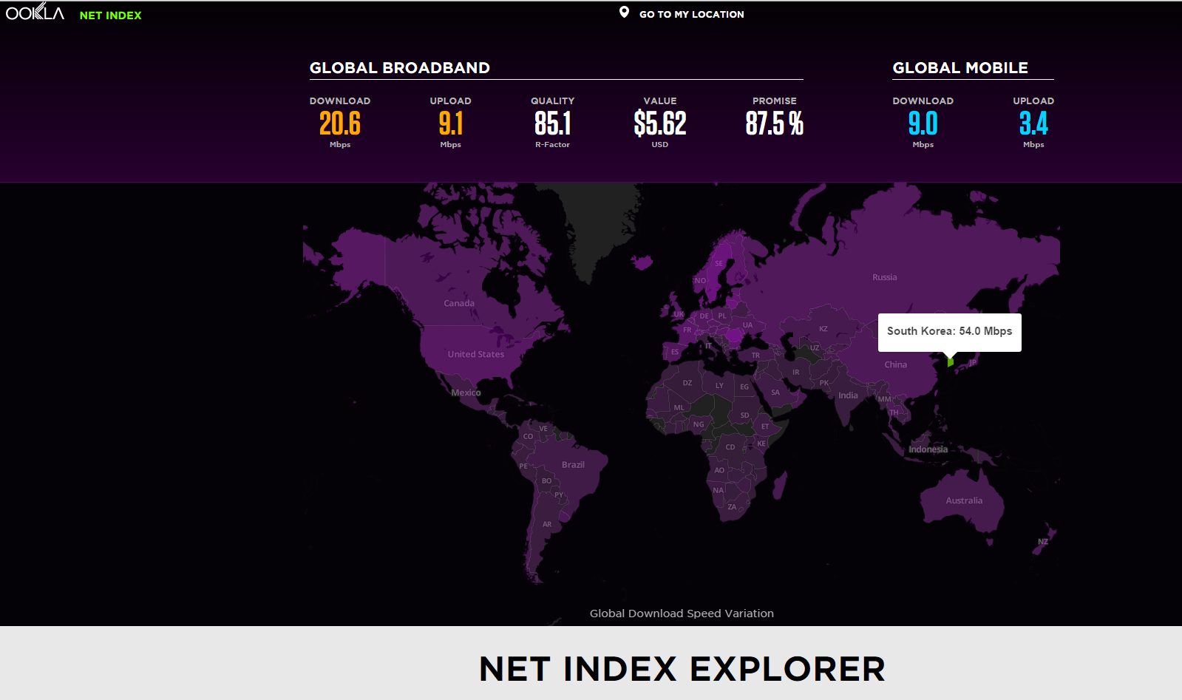
Task: Select quality R-Factor value 85.1
Action: (x=553, y=123)
